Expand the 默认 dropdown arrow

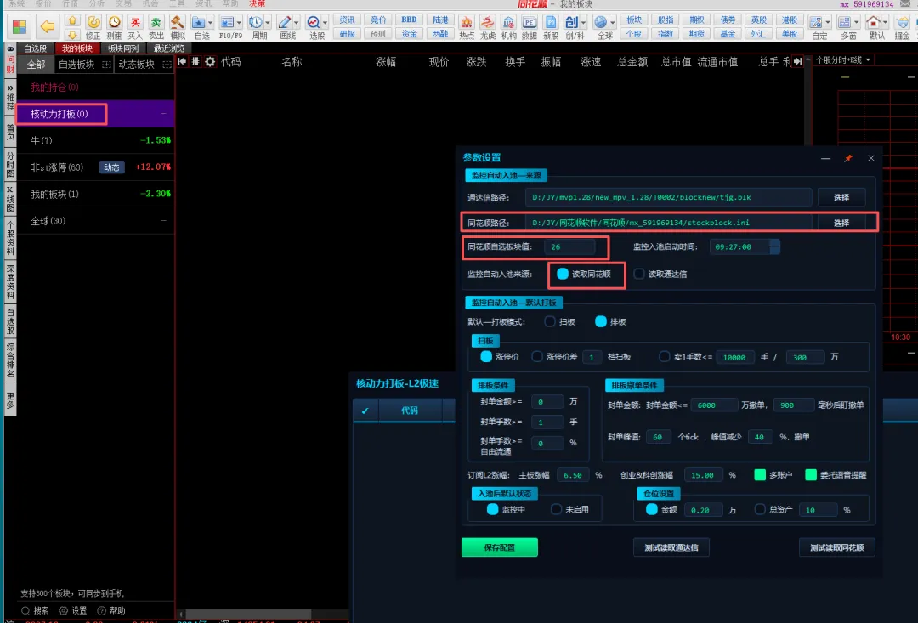coord(885,24)
